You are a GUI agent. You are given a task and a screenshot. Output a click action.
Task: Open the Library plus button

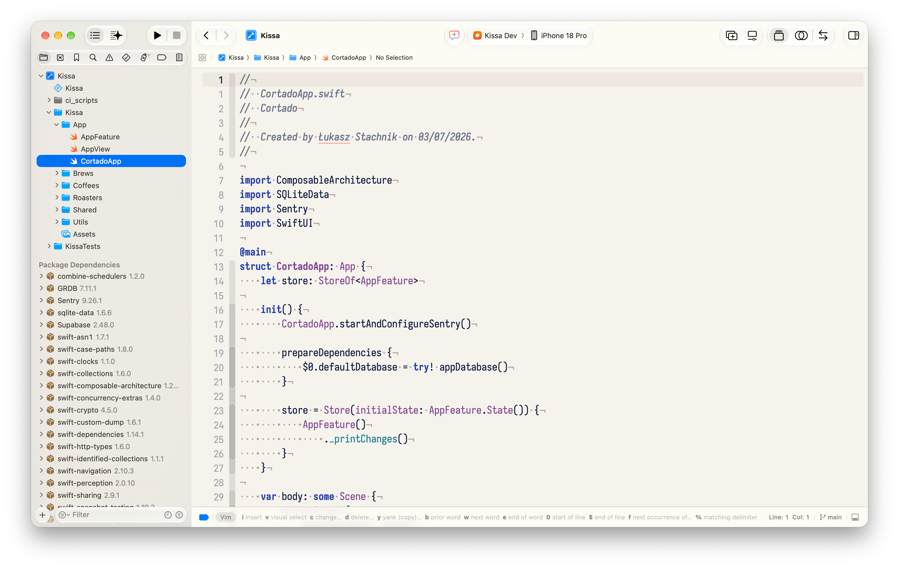point(731,35)
